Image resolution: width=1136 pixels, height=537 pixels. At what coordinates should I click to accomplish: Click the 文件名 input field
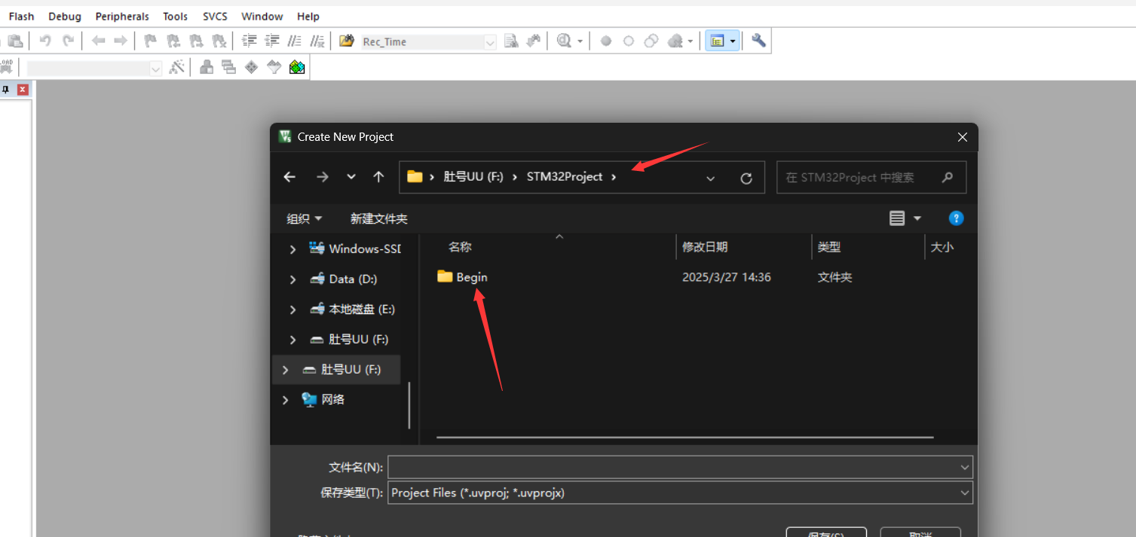coord(681,467)
